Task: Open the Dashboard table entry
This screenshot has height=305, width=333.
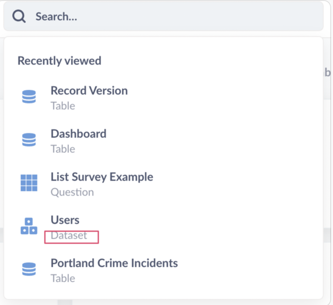Action: tap(78, 134)
